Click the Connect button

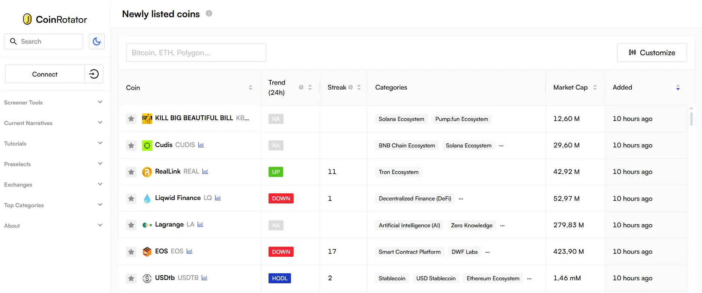point(45,74)
